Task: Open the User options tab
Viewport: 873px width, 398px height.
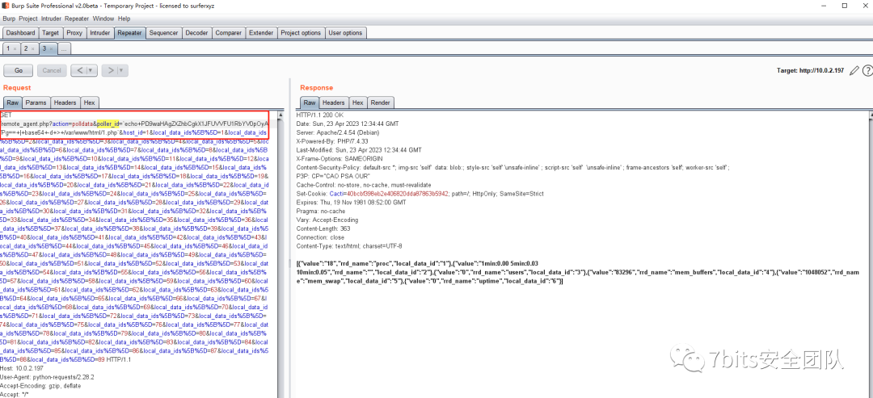Action: 345,33
